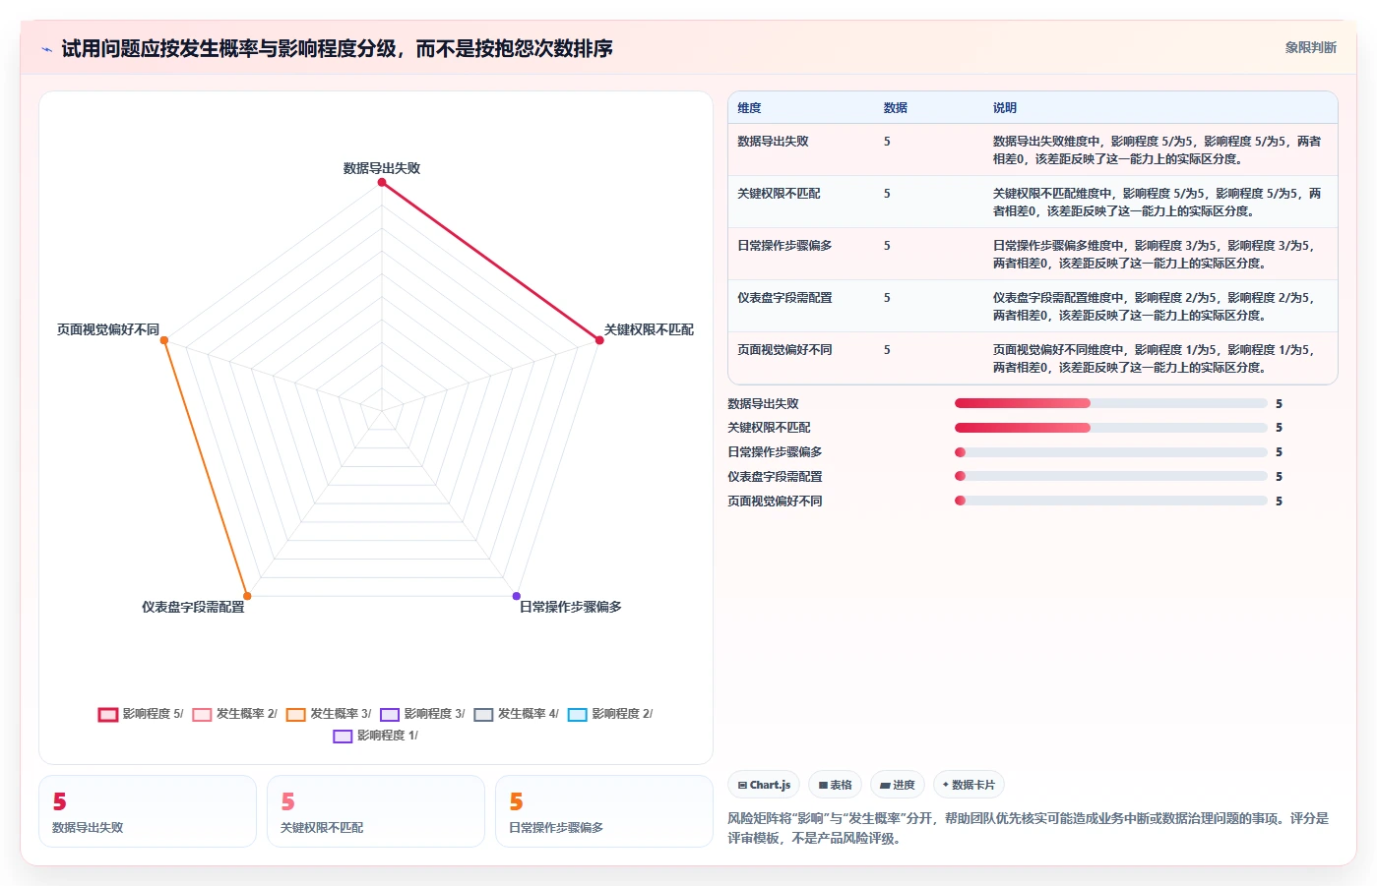Click the description text of the 关键权限不匹配 table row

pos(1157,203)
